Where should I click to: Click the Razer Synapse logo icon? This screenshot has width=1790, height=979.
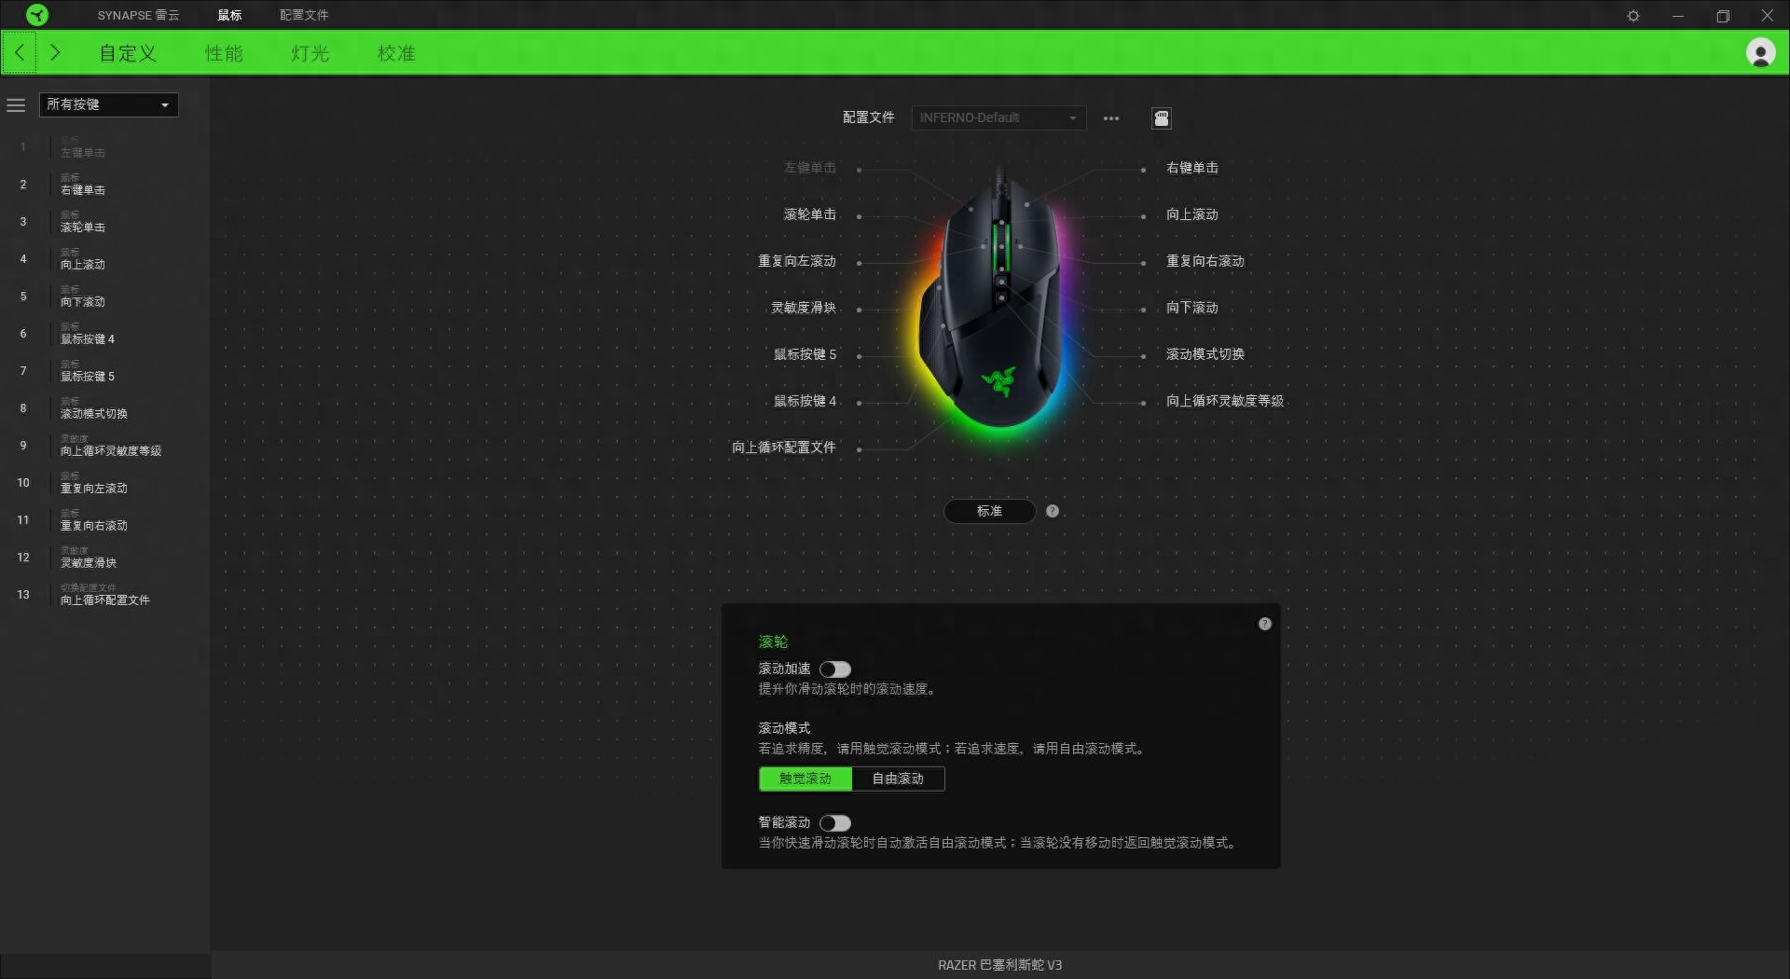click(x=36, y=15)
